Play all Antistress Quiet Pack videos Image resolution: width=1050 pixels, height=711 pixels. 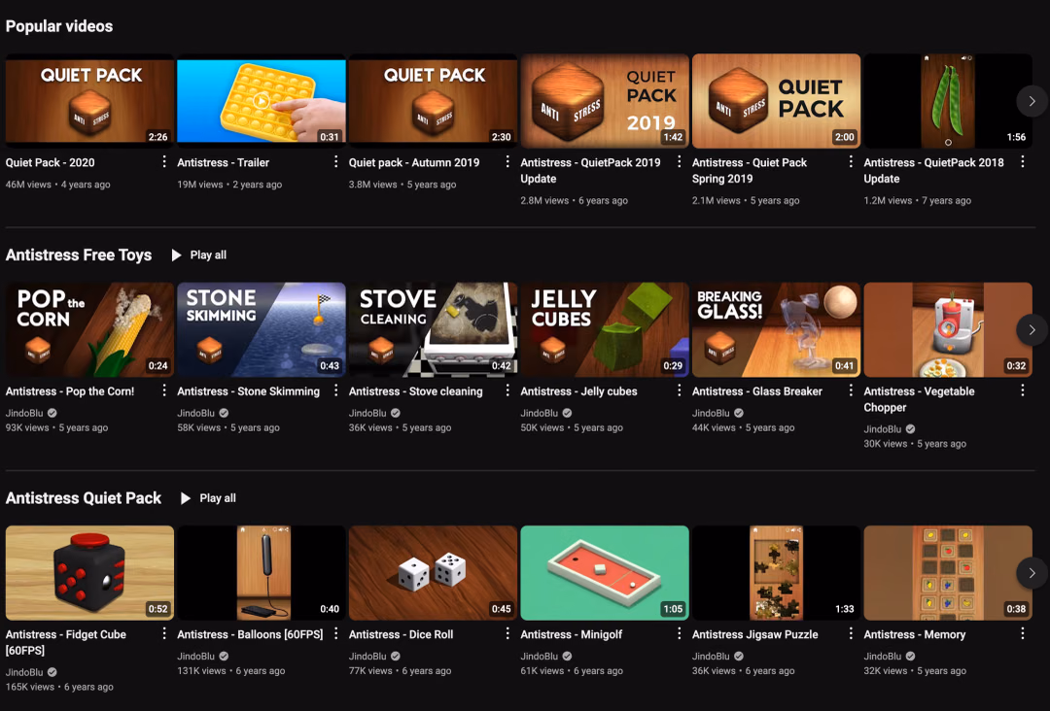click(x=208, y=498)
